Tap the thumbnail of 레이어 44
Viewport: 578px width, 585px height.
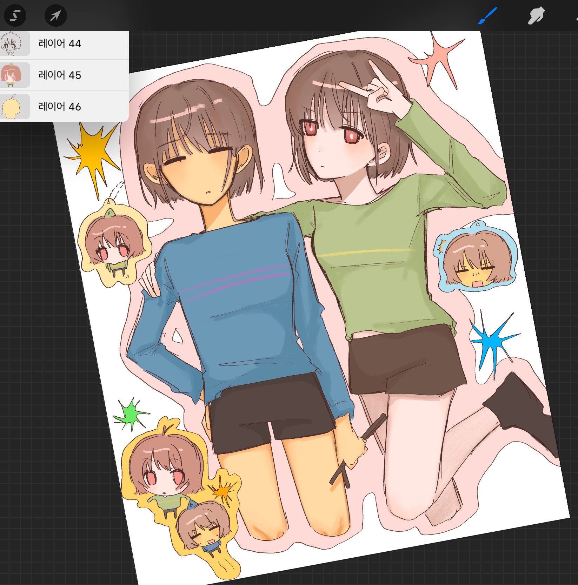pos(14,43)
